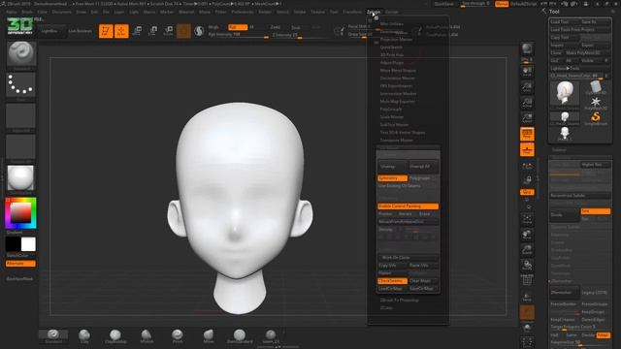Select the Pinch brush at bottom
The height and width of the screenshot is (349, 621).
point(178,335)
